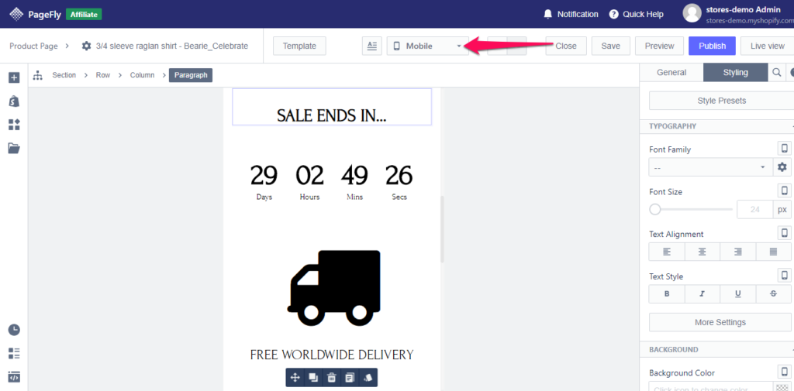Screen dimensions: 794x391
Task: Delete the selected element with trash icon
Action: [331, 378]
